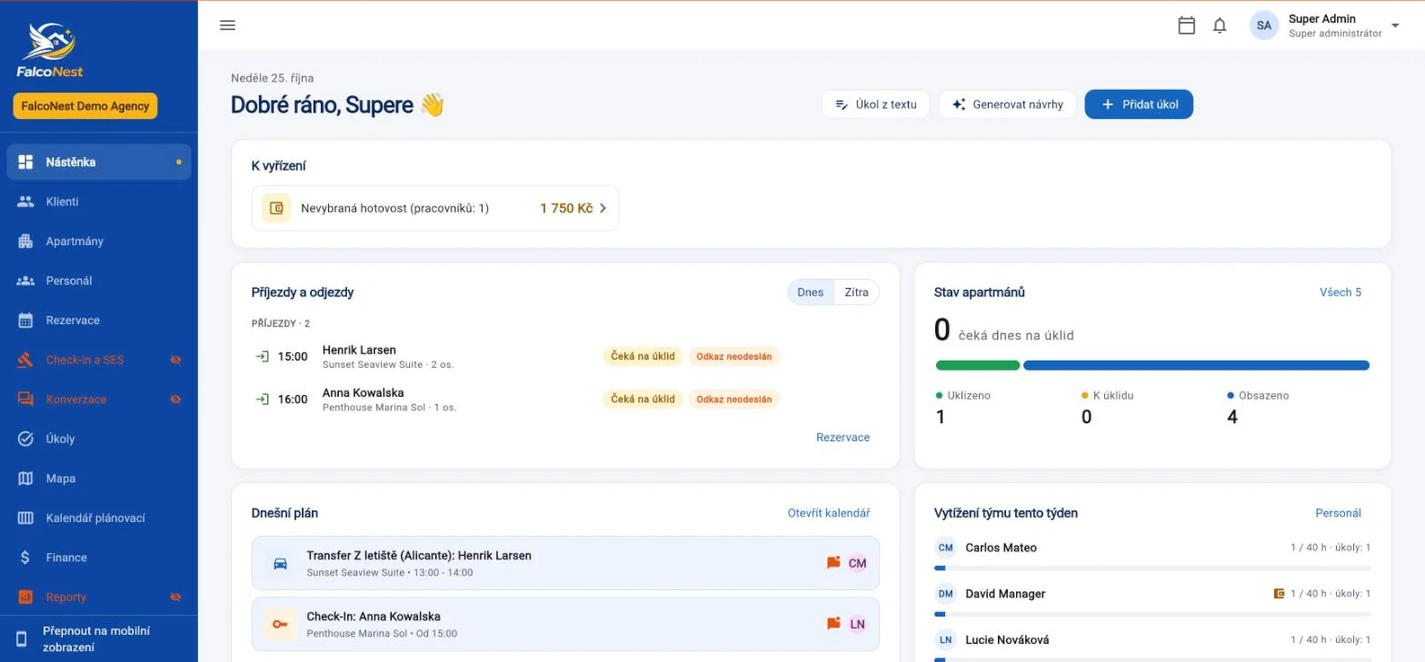The width and height of the screenshot is (1425, 662).
Task: Click the Rezervace sidebar calendar icon
Action: (25, 321)
